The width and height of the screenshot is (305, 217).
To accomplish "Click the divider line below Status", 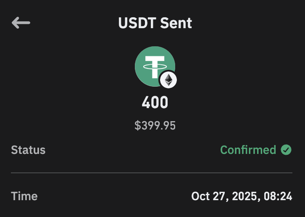I will click(x=151, y=172).
